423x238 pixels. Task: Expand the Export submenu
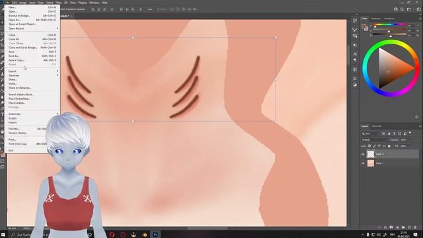pos(32,71)
